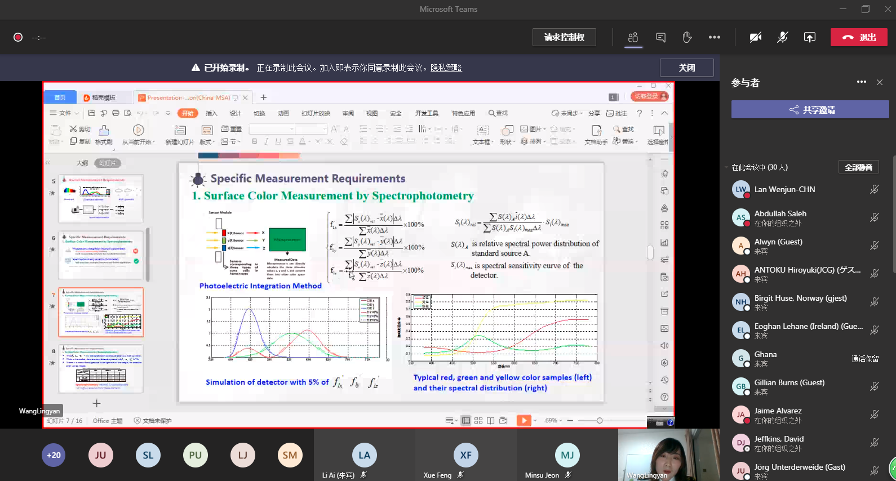
Task: Select participant Birgit Huse, Norway
Action: [806, 302]
